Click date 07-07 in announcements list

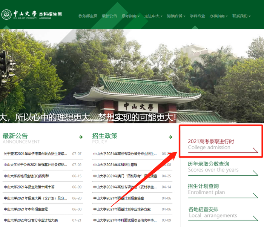pos(77,154)
